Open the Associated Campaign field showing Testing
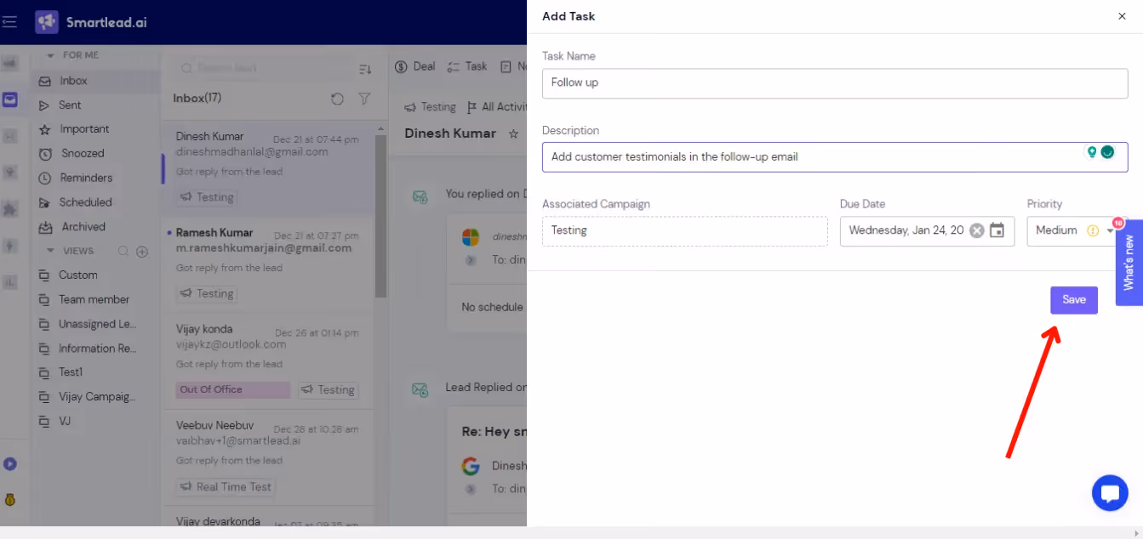The image size is (1143, 539). [685, 231]
